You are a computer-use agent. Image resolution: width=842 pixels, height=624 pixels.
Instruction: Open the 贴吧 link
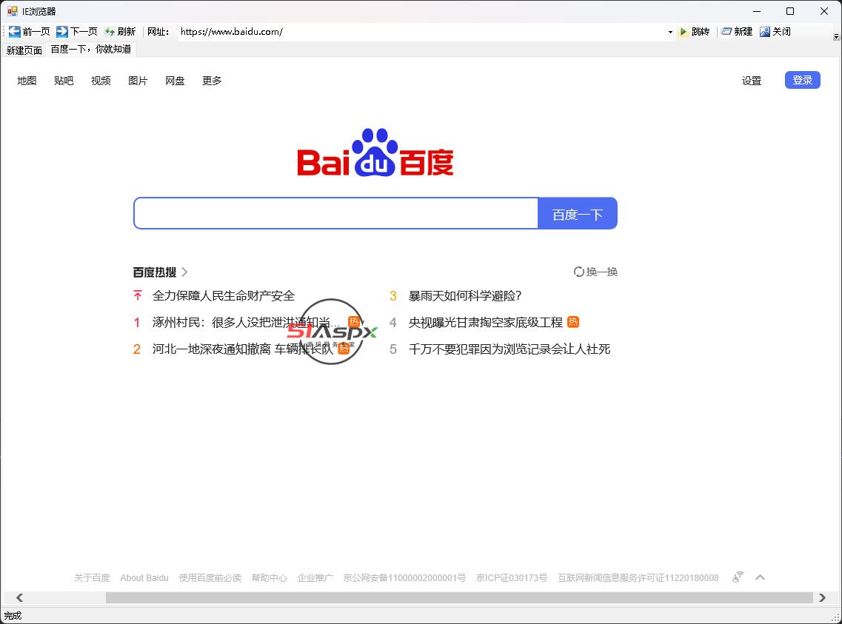click(64, 81)
